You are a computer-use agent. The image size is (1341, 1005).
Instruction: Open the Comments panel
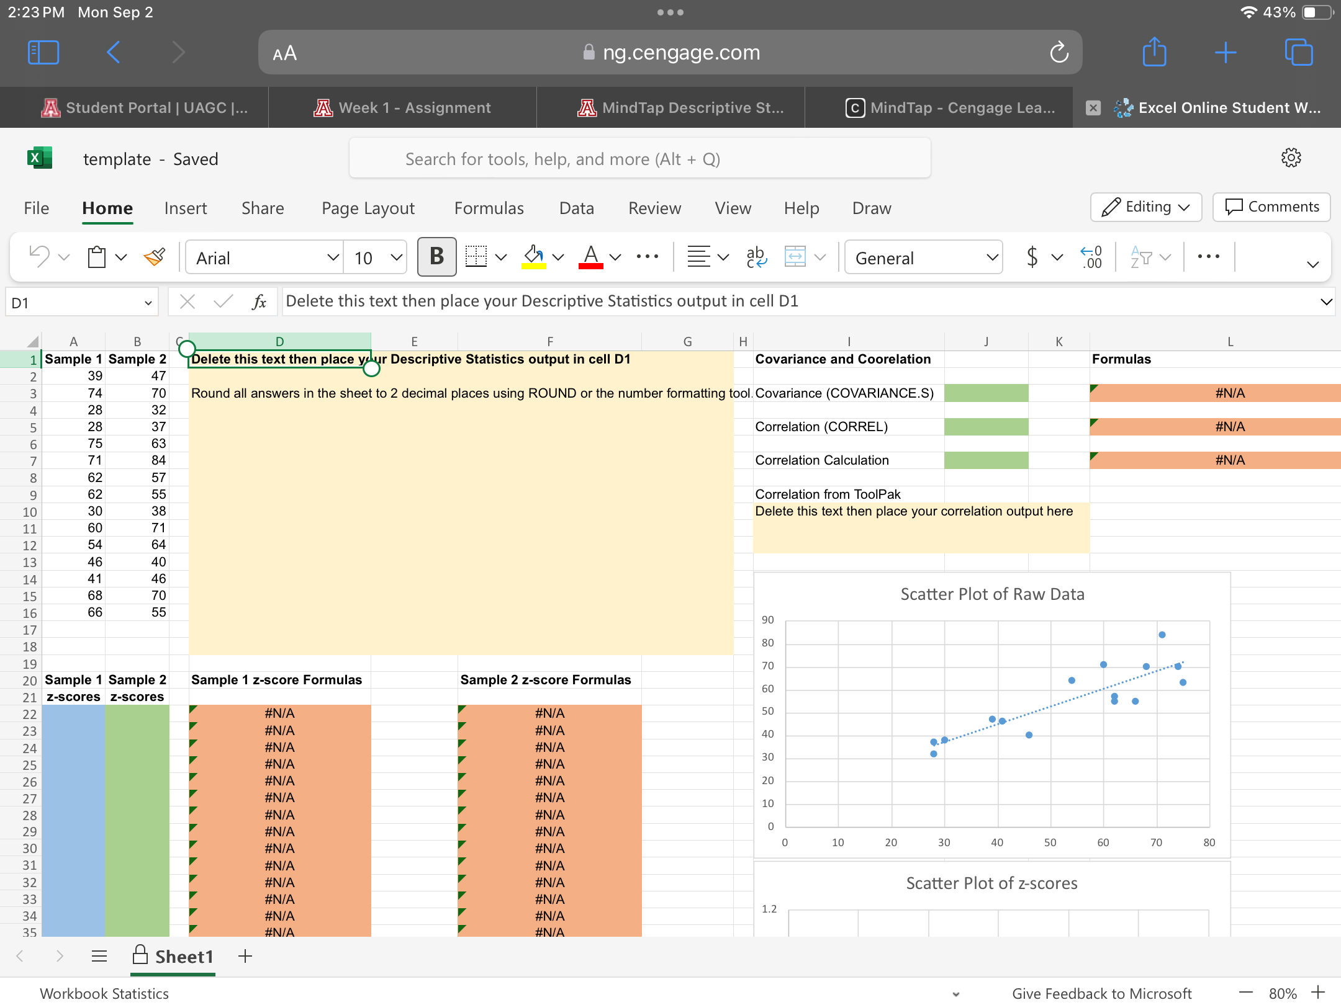1271,207
